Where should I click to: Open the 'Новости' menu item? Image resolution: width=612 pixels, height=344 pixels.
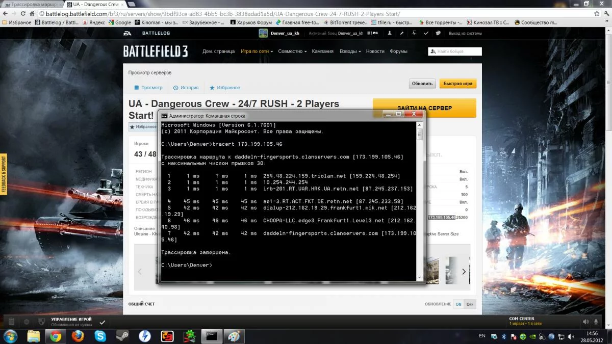(x=375, y=51)
